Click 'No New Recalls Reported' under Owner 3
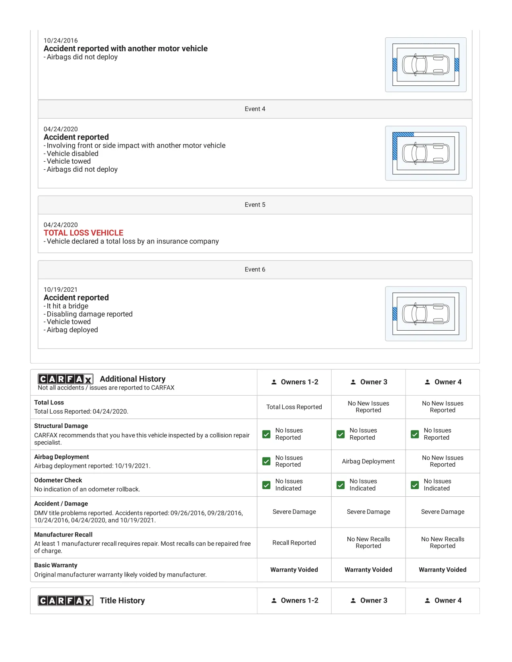The width and height of the screenshot is (512, 662). tap(369, 543)
